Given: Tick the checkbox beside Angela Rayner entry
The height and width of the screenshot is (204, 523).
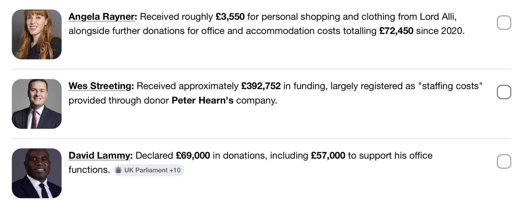Looking at the screenshot, I should click(x=503, y=22).
